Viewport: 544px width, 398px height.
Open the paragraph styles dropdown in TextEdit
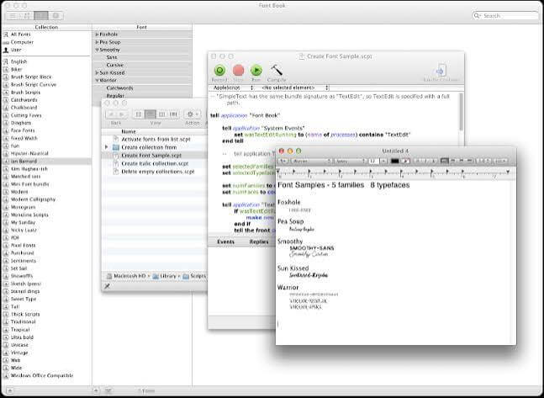(x=283, y=161)
